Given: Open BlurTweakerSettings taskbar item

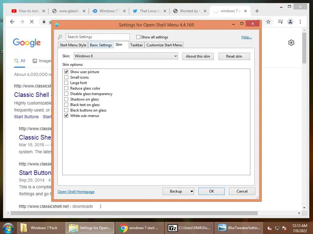Looking at the screenshot, I should coord(239,228).
